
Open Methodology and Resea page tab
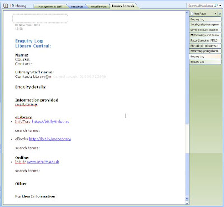point(205,35)
